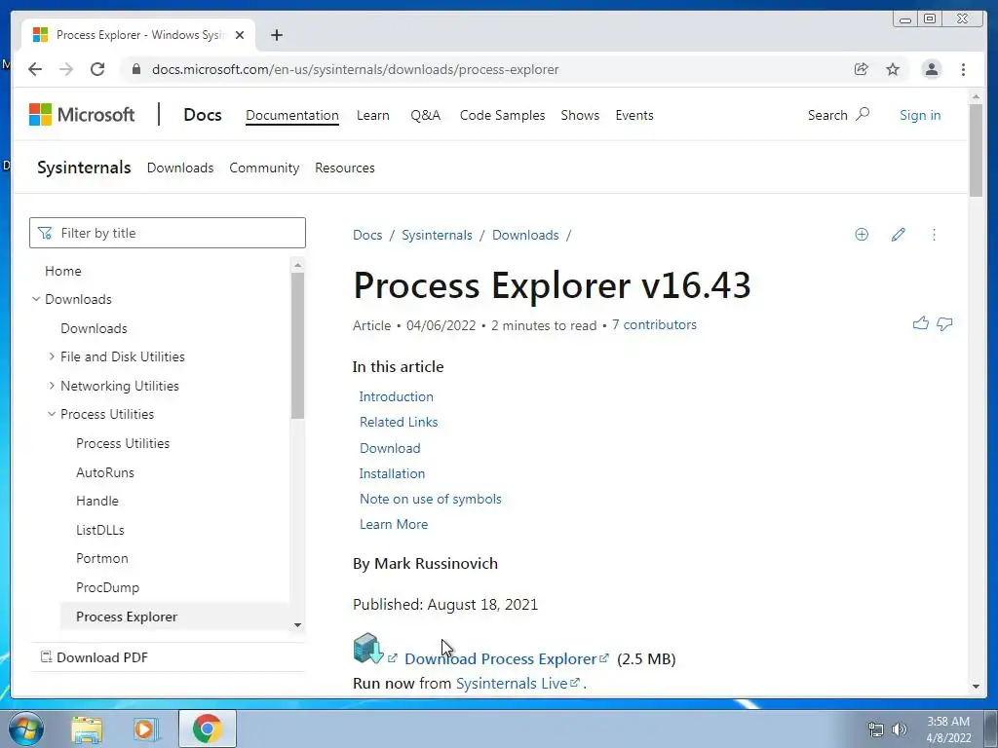Click the Microsoft logo
The image size is (998, 748).
click(82, 115)
